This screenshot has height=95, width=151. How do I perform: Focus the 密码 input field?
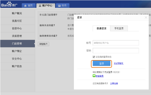point(116,51)
